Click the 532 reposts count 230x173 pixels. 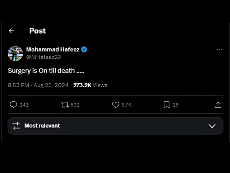(x=75, y=105)
